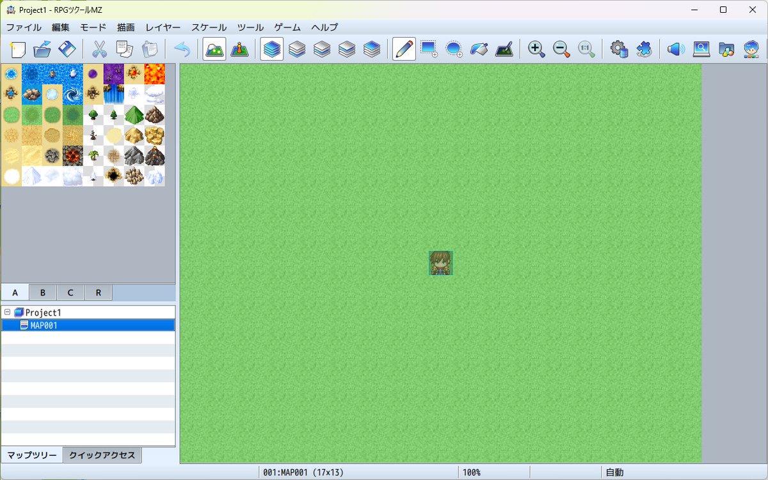768x480 pixels.
Task: Open the ツール menu
Action: tap(250, 27)
